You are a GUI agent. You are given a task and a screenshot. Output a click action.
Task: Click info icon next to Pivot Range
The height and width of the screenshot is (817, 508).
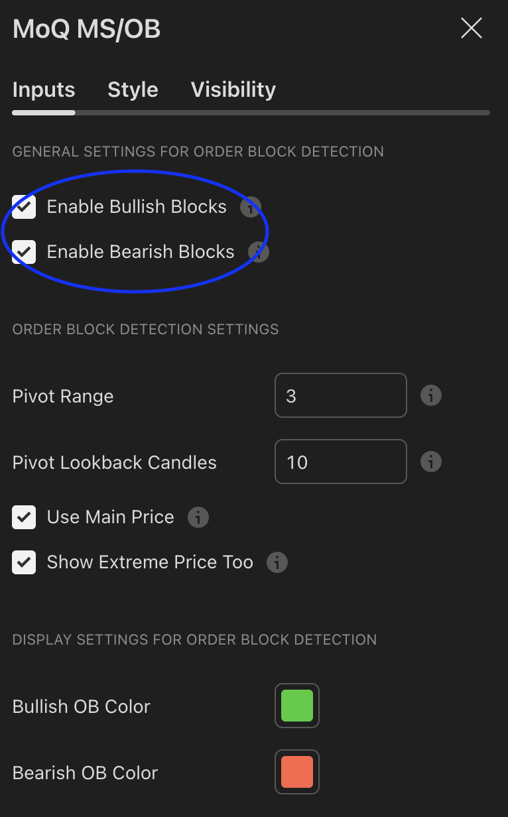click(x=431, y=396)
